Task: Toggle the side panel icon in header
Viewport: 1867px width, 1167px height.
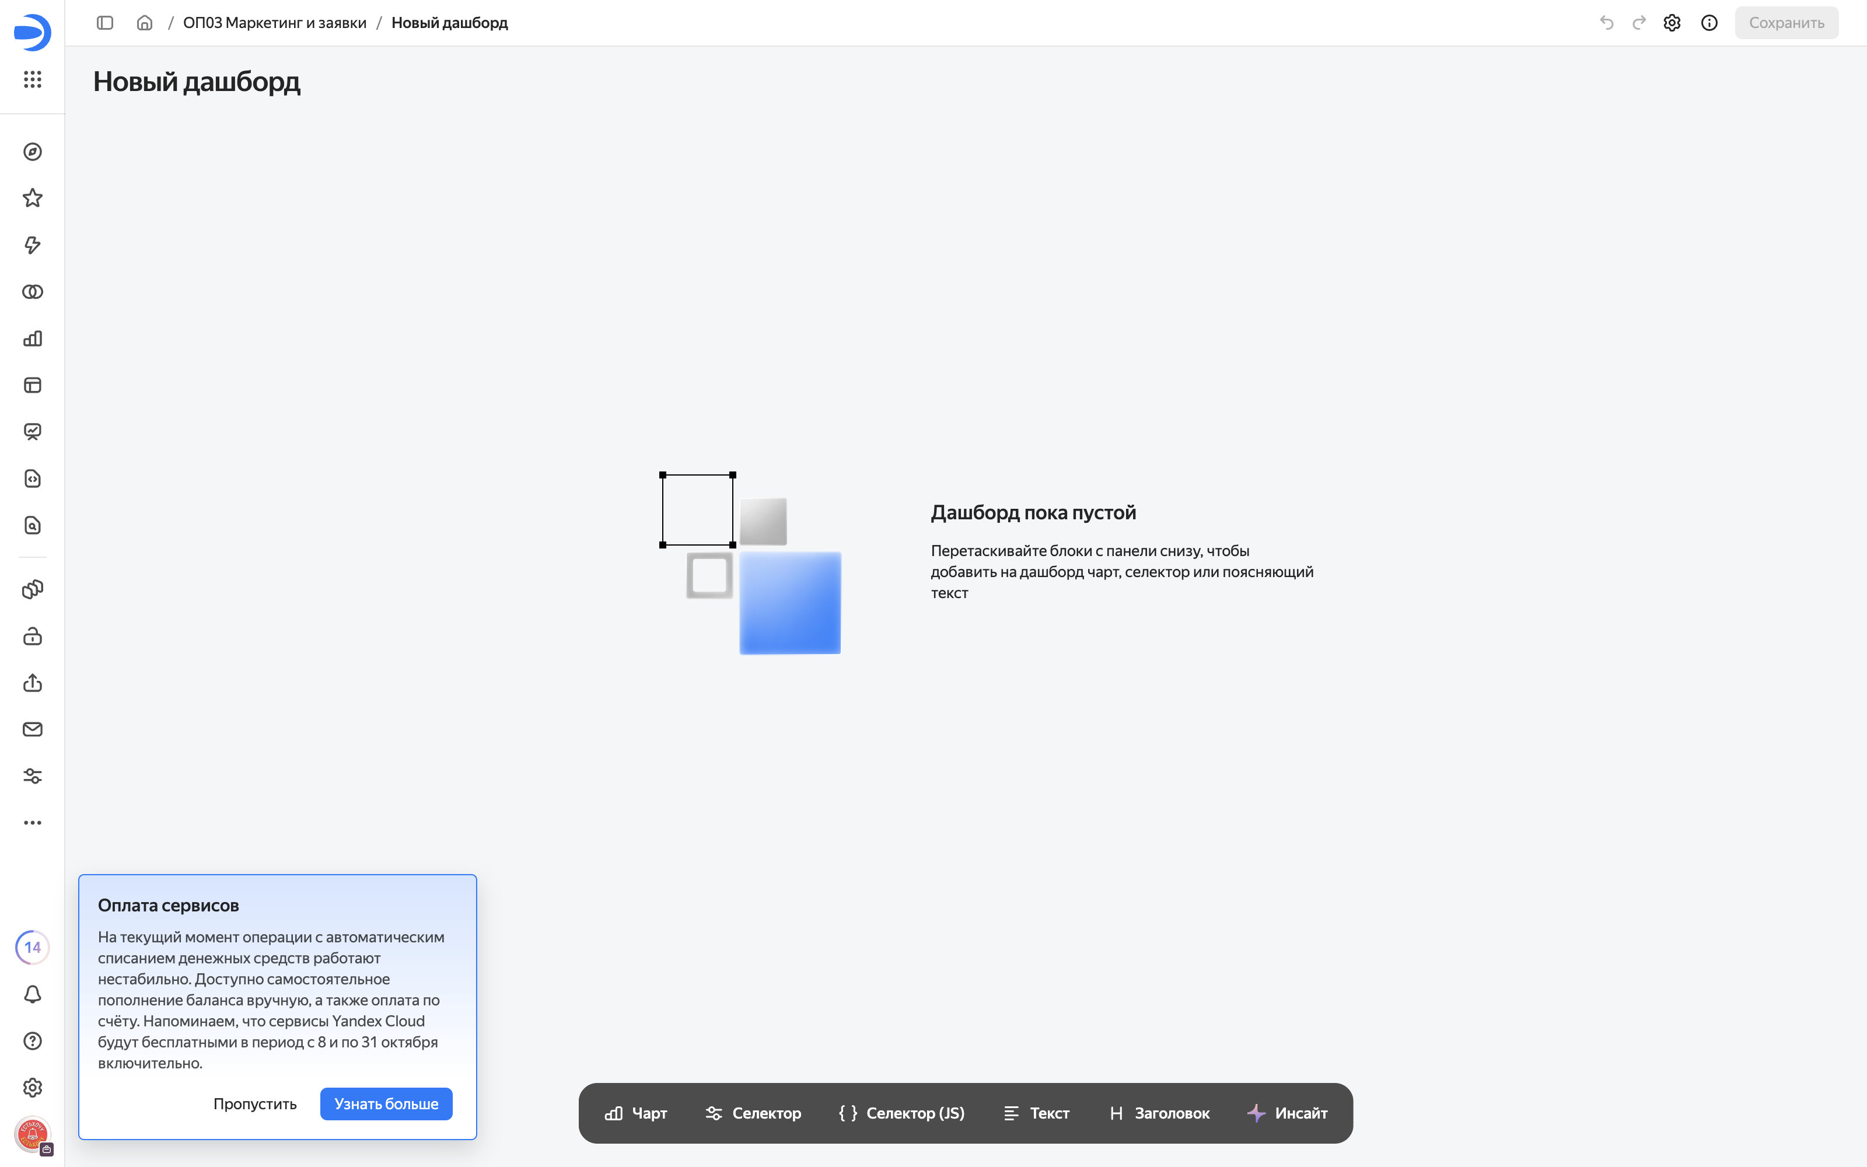Action: [105, 23]
